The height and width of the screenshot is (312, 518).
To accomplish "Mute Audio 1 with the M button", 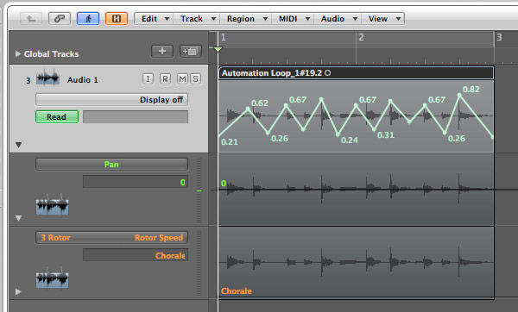I will click(x=182, y=78).
